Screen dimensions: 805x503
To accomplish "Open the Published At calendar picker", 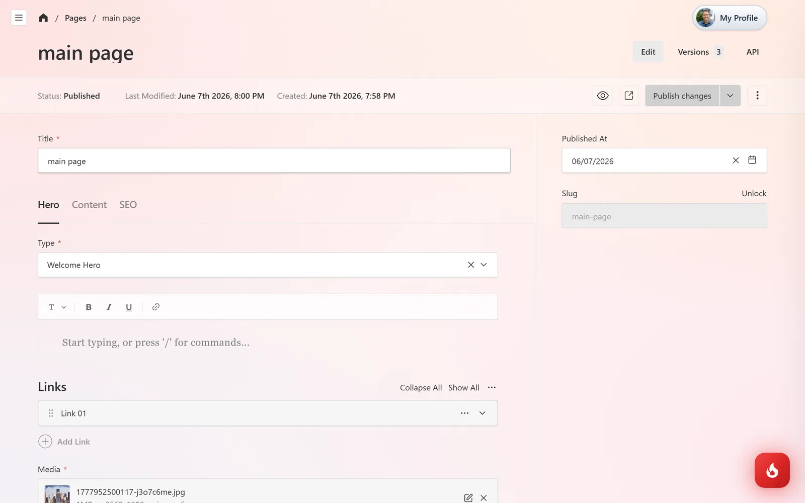I will (x=752, y=160).
